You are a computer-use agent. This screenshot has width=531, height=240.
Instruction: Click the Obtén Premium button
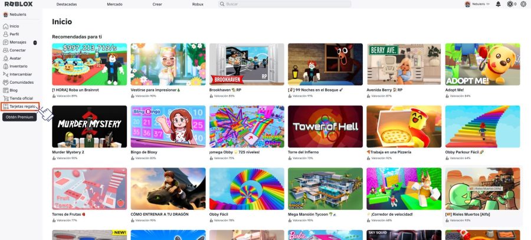(19, 117)
